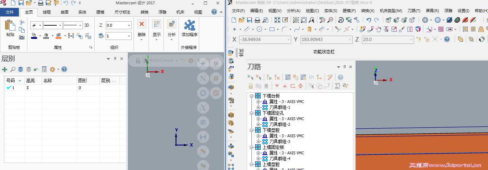Click the 图形 column header in 层别 table

click(88, 81)
